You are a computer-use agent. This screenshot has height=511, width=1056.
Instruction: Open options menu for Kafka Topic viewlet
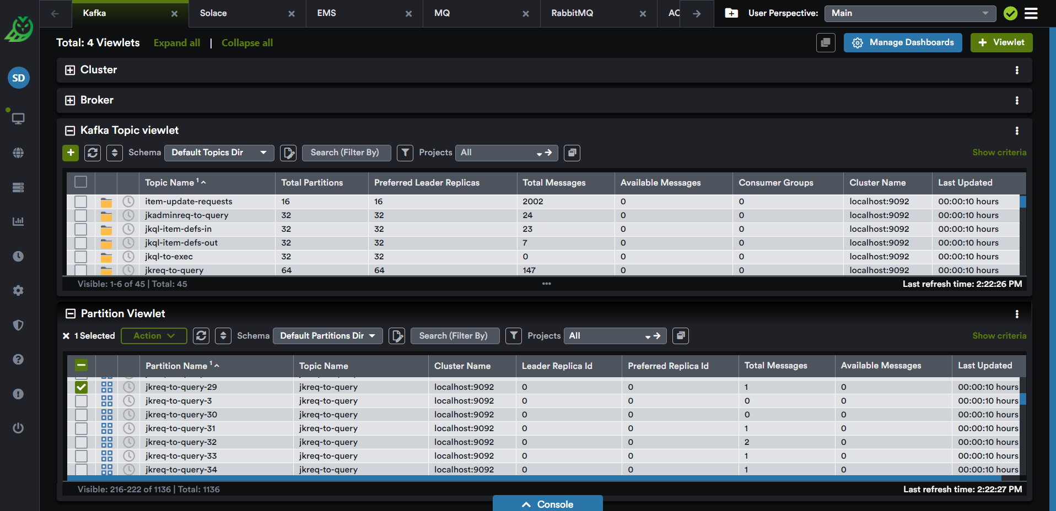1017,131
